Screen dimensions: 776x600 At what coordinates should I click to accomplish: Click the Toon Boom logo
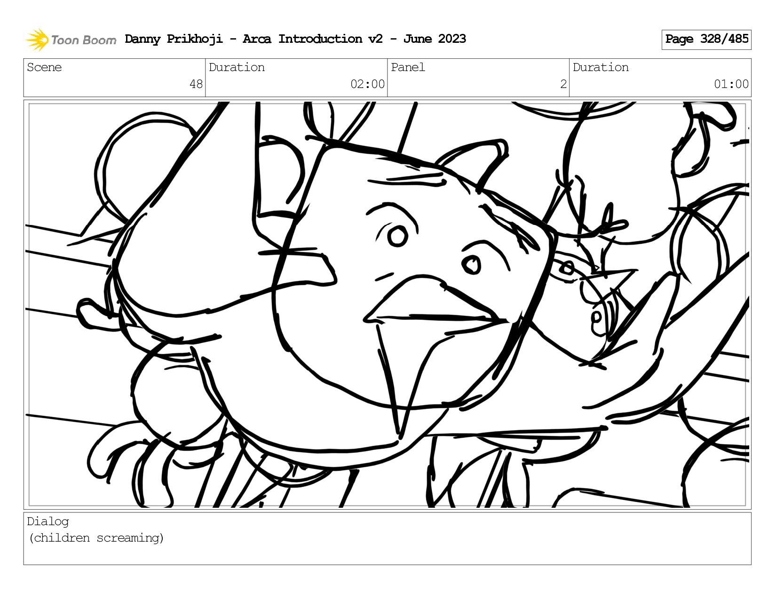tap(71, 40)
